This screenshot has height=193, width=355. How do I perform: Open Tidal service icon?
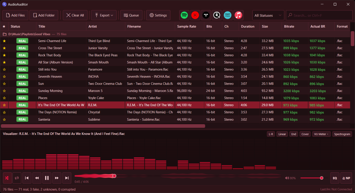pos(206,15)
